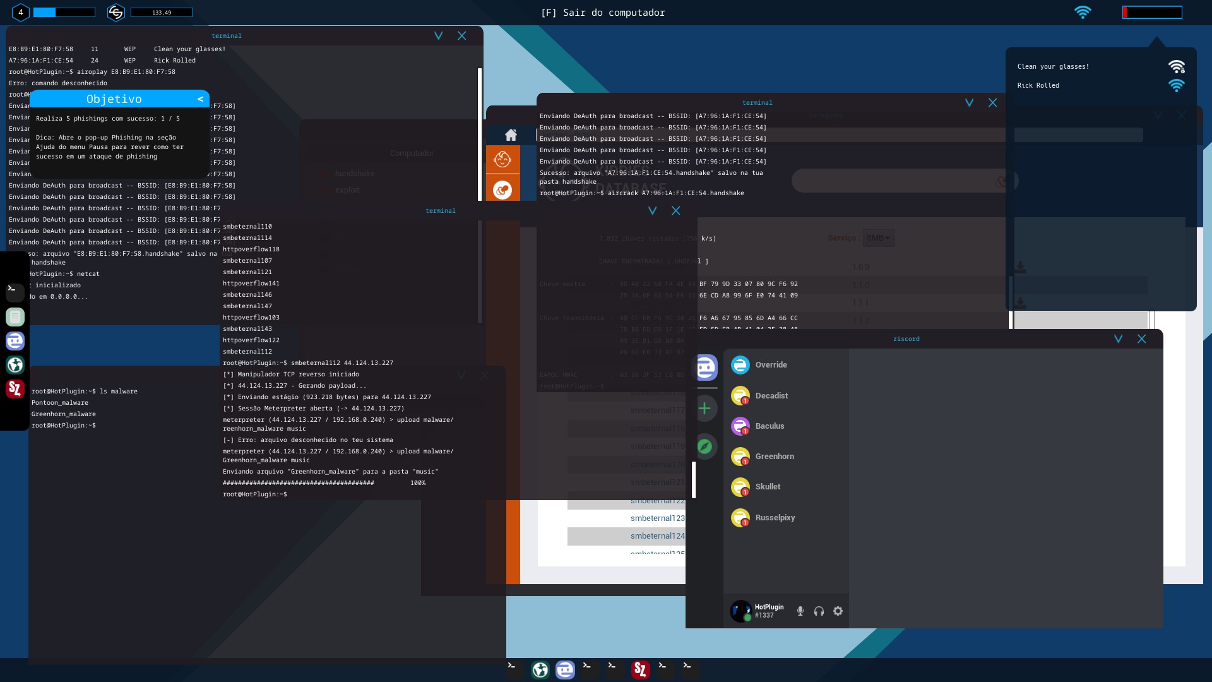Open the notepad app in left dock
The width and height of the screenshot is (1212, 682).
15,317
